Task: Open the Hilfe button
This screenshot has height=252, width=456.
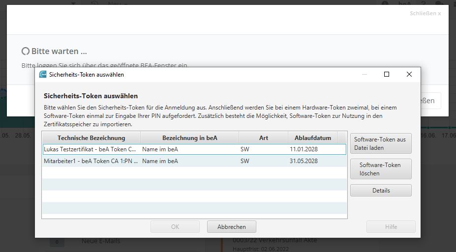Action: pyautogui.click(x=391, y=226)
